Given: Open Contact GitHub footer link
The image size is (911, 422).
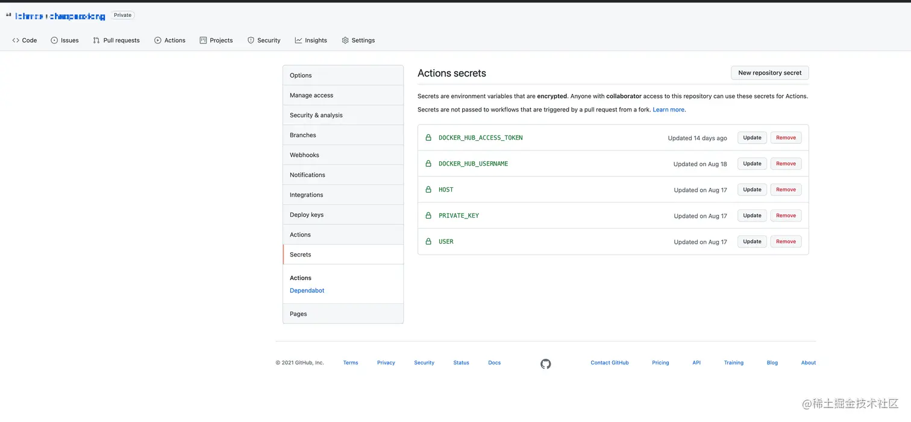Looking at the screenshot, I should pos(609,362).
